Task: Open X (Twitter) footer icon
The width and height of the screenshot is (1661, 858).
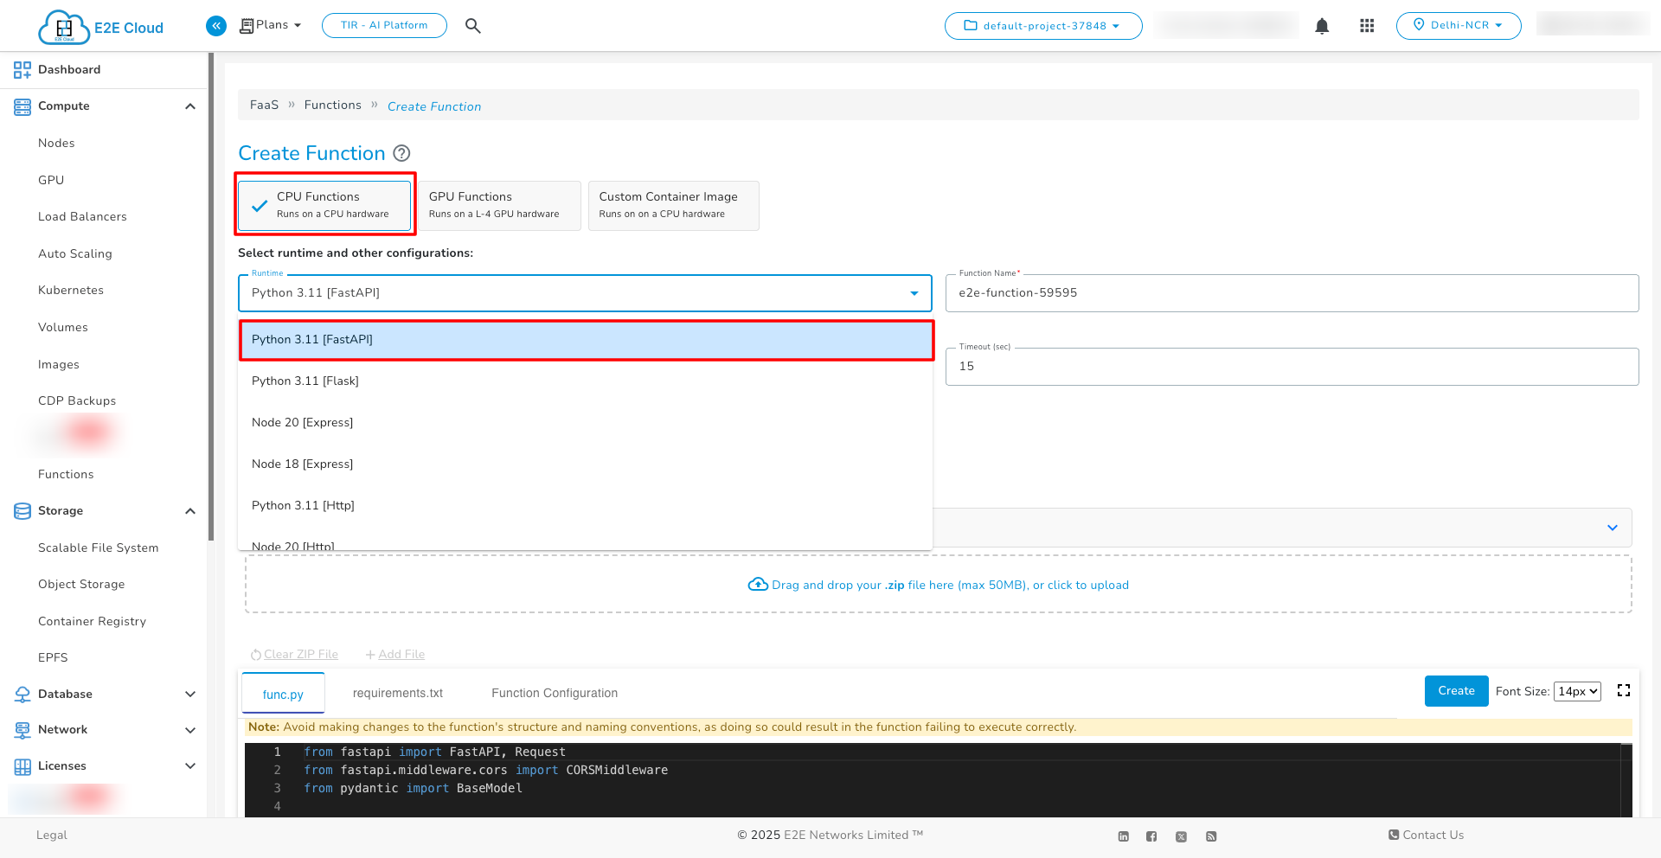Action: [x=1181, y=836]
